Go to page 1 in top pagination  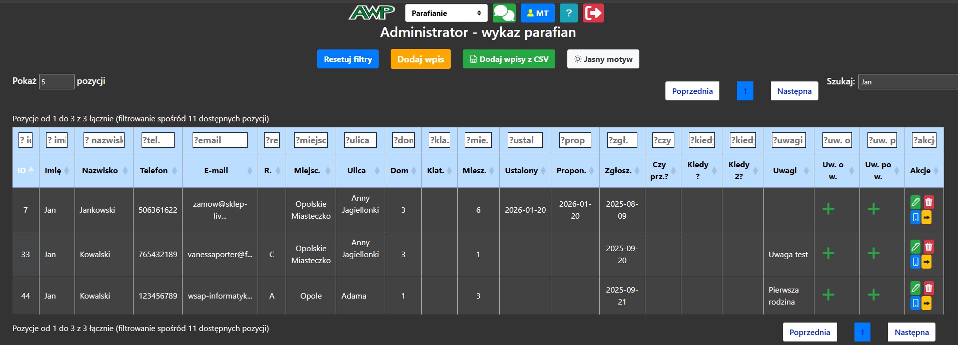point(745,91)
